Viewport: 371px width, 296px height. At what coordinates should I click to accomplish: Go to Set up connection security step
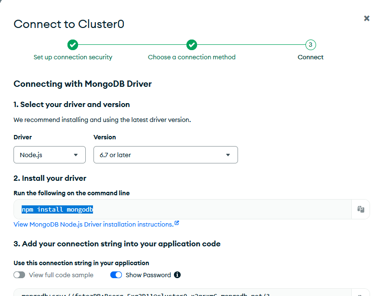(x=73, y=57)
